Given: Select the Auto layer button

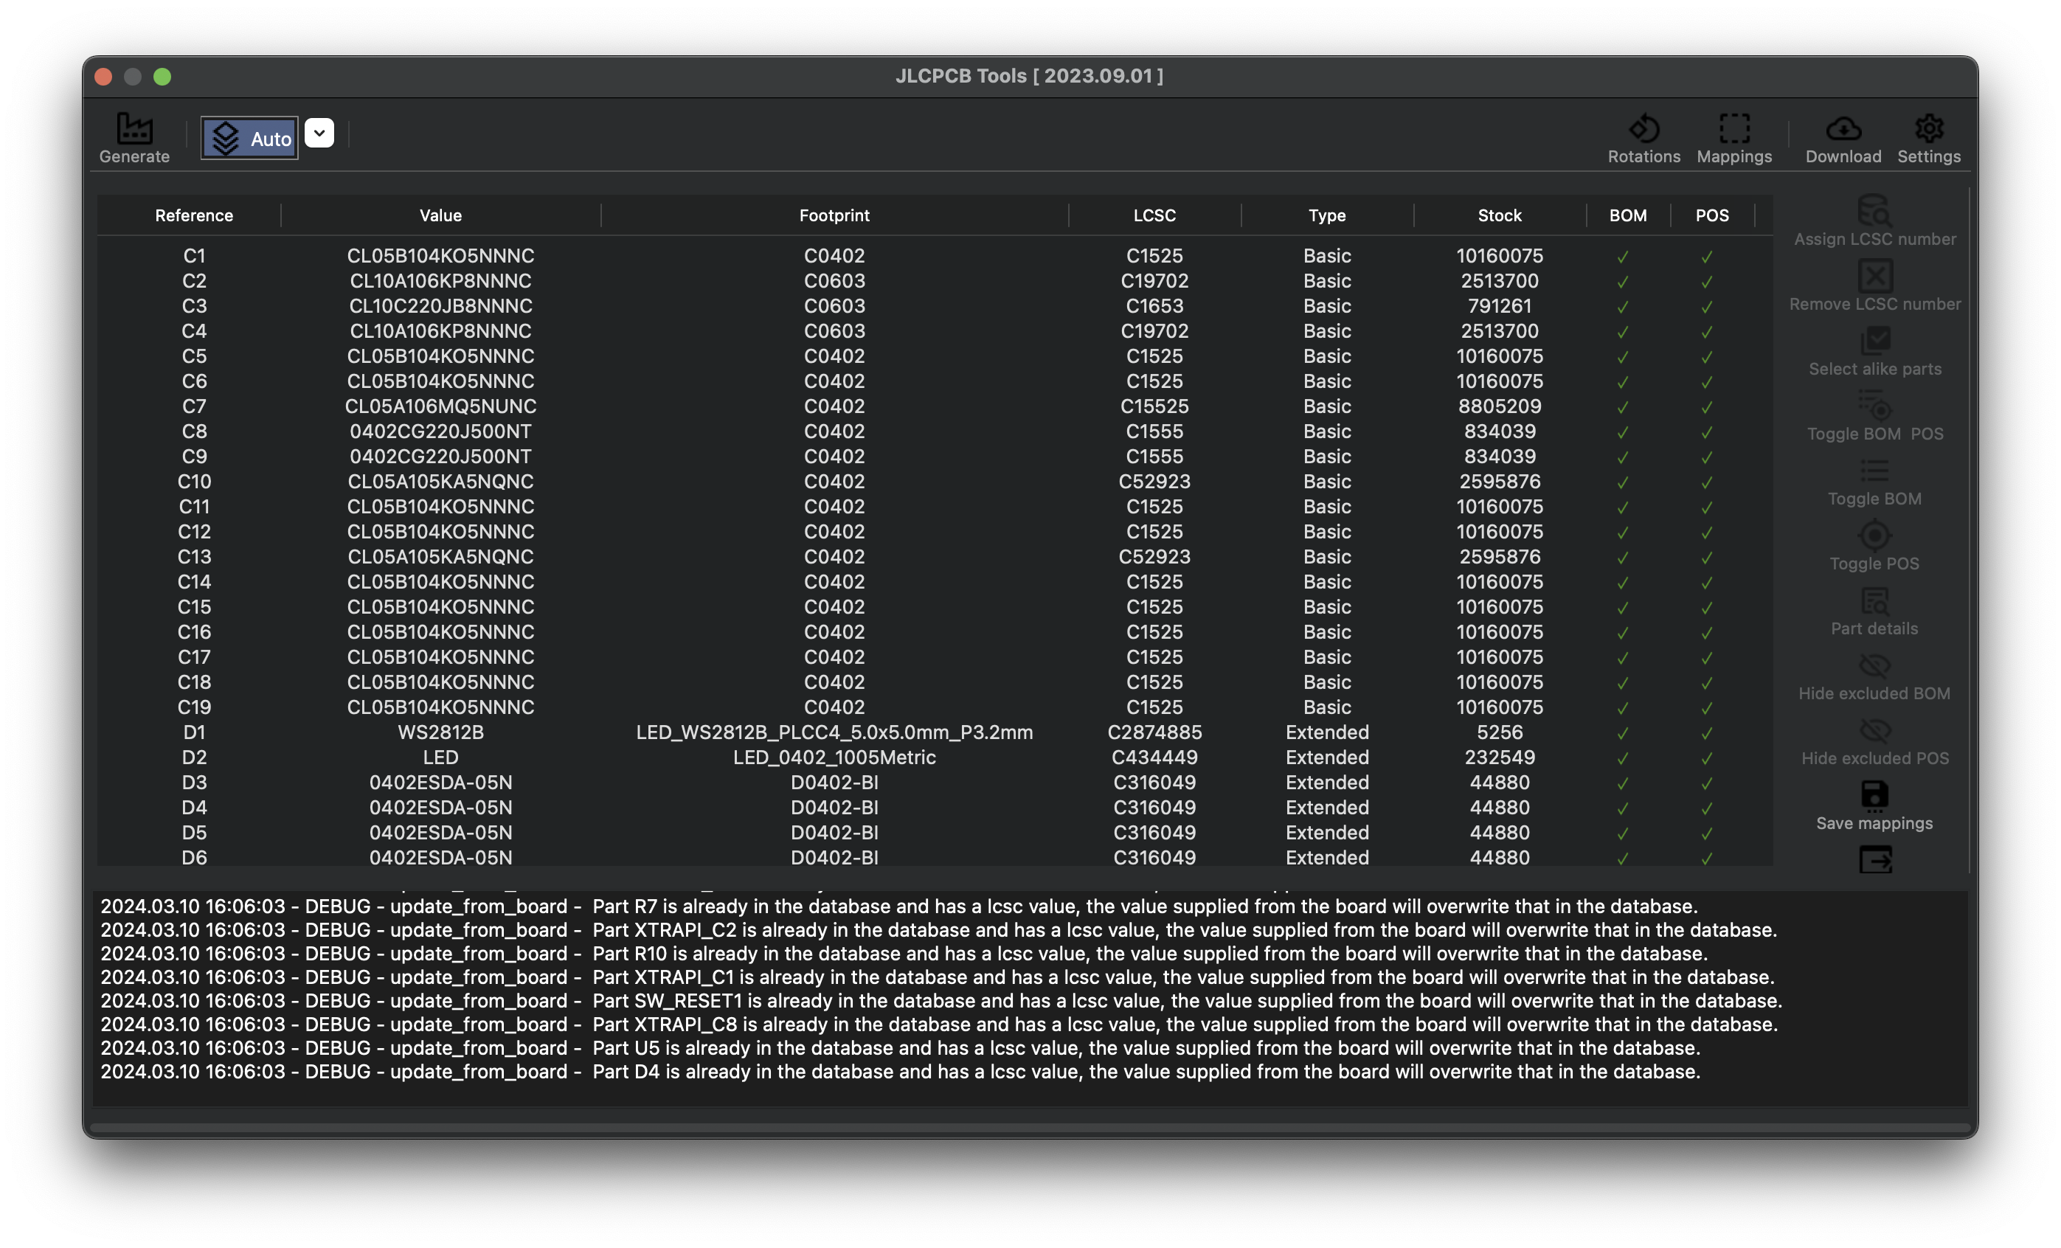Looking at the screenshot, I should point(249,138).
